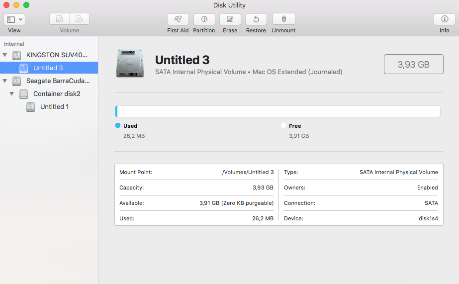
Task: Click the /Volumes/Untitled 3 mount point value
Action: point(248,172)
